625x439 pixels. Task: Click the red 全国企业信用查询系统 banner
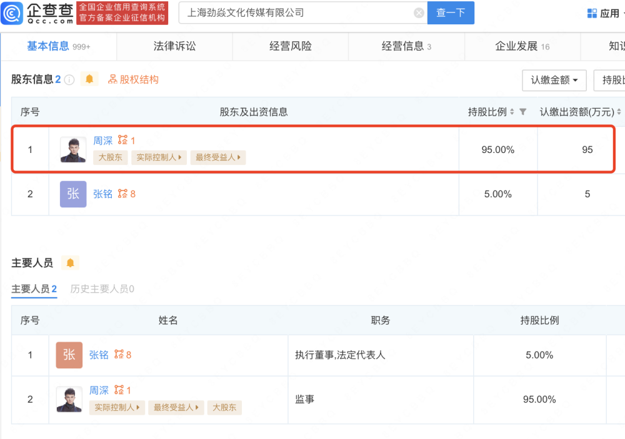click(122, 12)
